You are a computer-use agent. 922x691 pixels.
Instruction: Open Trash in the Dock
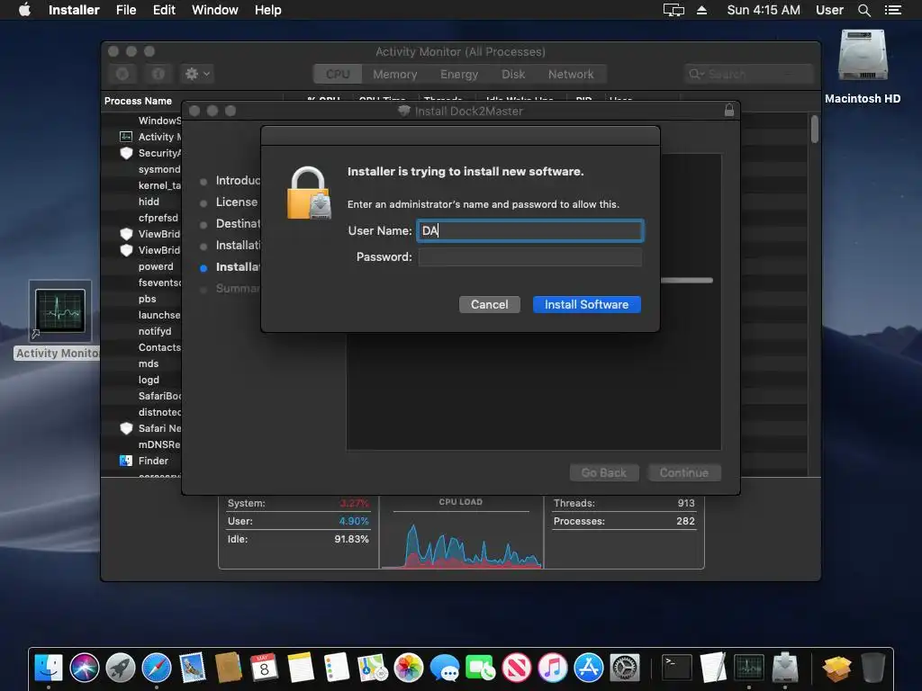click(x=873, y=669)
